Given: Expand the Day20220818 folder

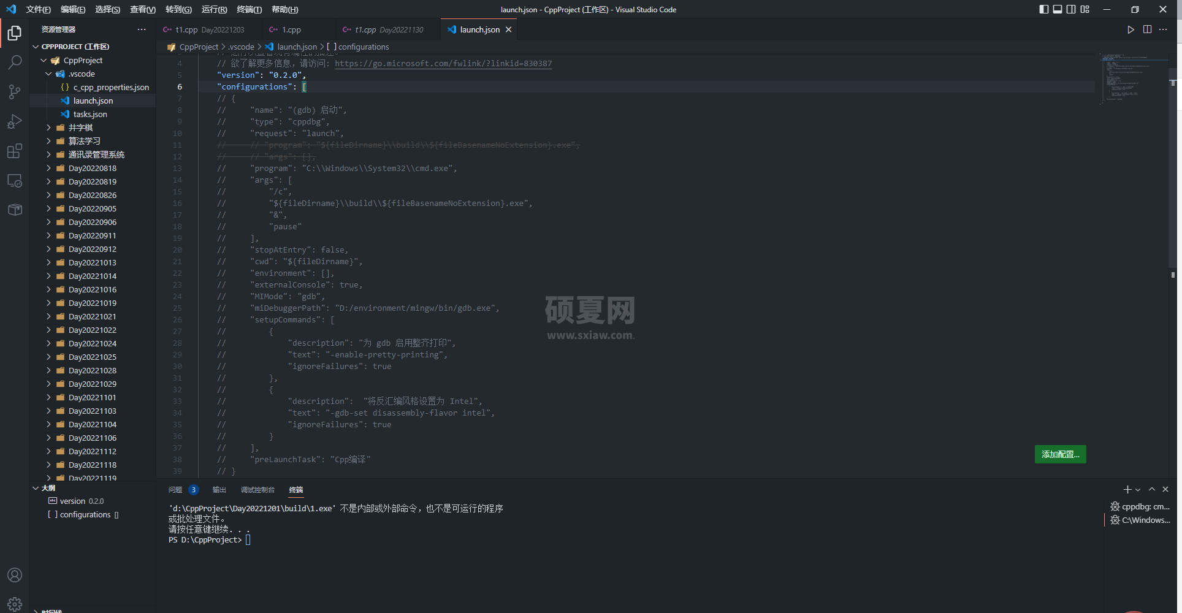Looking at the screenshot, I should pos(48,168).
